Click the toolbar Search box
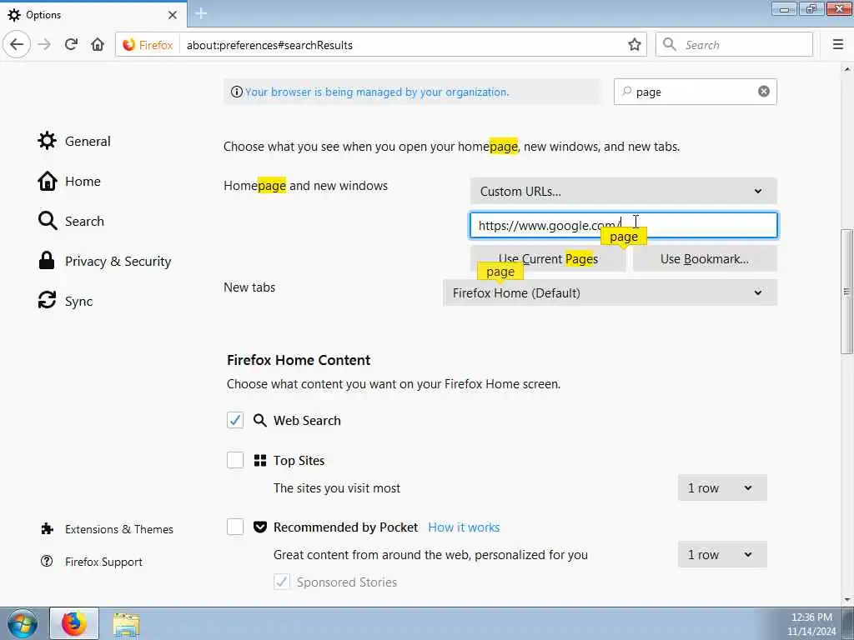The width and height of the screenshot is (854, 640). (x=734, y=45)
